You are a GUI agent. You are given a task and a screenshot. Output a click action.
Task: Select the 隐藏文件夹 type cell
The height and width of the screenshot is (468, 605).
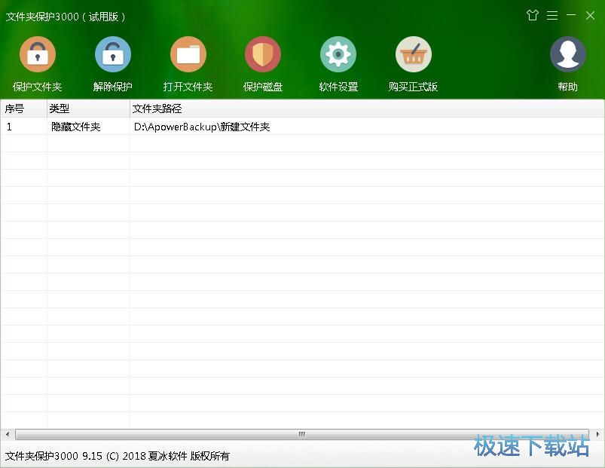[88, 127]
